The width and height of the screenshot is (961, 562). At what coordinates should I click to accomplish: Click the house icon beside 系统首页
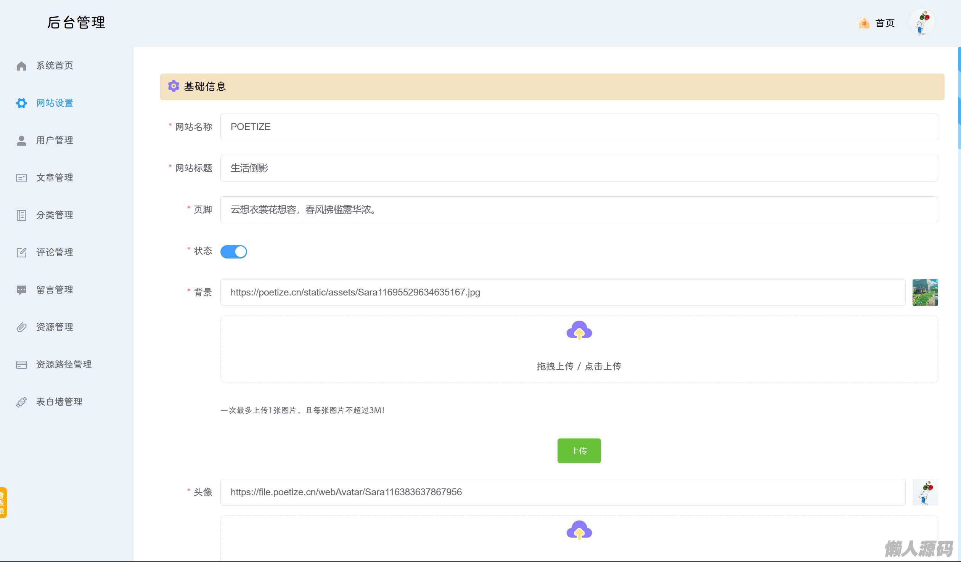pos(21,66)
